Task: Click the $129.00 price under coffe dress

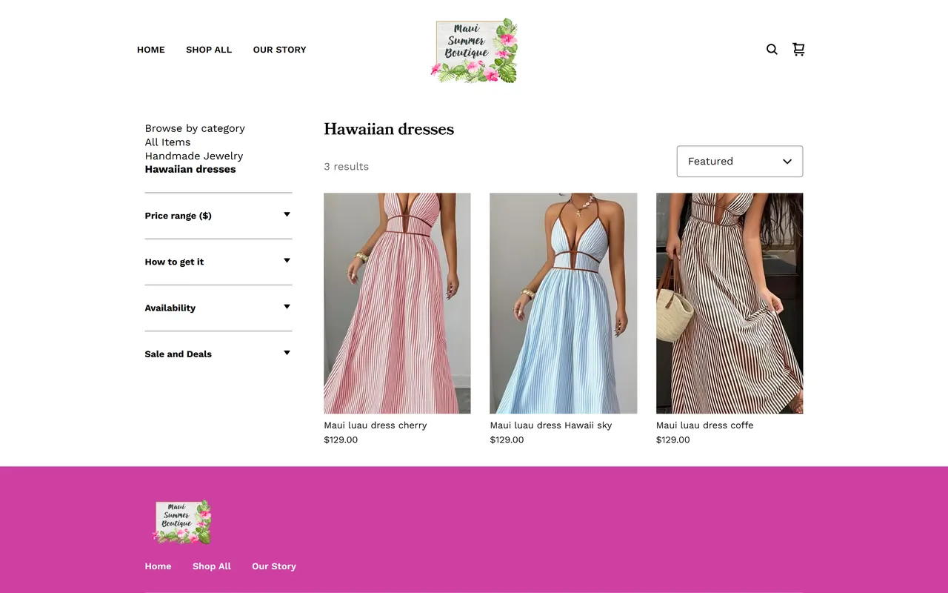Action: [672, 440]
